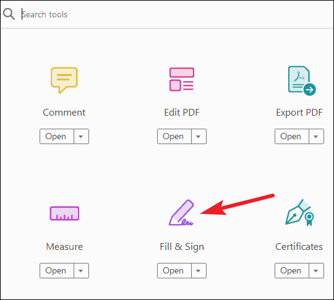
Task: Click the magnifying glass search icon
Action: point(9,14)
